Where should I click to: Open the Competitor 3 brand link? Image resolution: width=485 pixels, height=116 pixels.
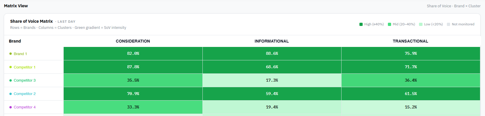(25, 80)
